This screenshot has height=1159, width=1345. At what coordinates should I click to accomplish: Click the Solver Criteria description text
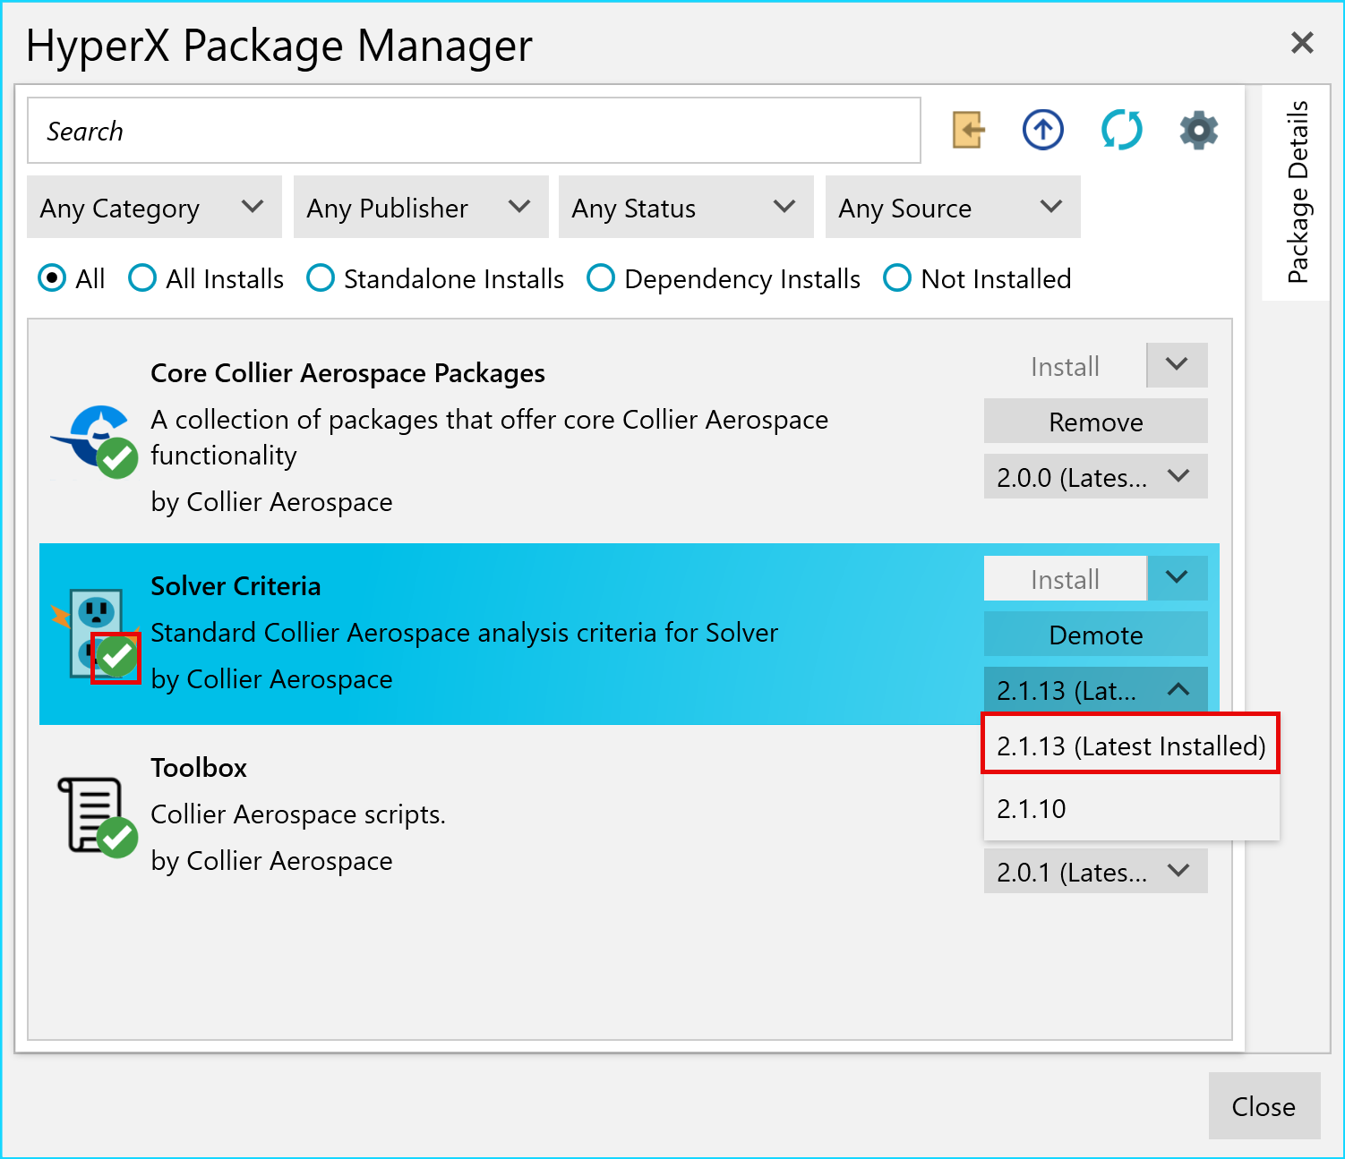coord(464,633)
